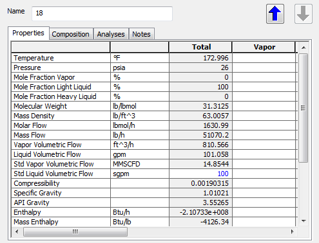Image resolution: width=319 pixels, height=243 pixels.
Task: Click the sgpm unit cell
Action: [140, 174]
